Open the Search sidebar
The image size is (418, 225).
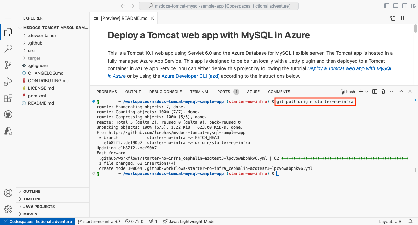click(x=8, y=49)
